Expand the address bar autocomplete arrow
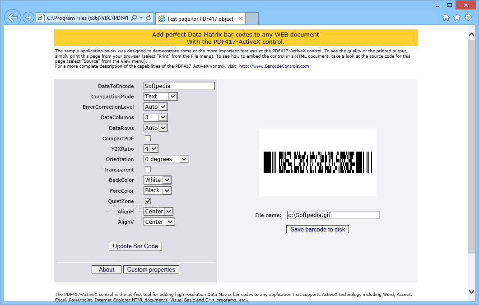 [x=141, y=18]
